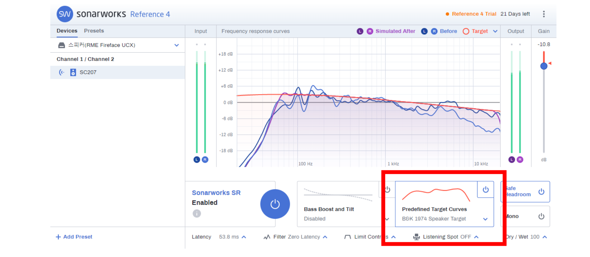Click the Simulated After legend label
The image size is (590, 257).
point(395,31)
